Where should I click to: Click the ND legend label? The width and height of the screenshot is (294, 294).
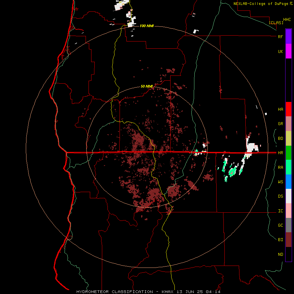(280, 254)
